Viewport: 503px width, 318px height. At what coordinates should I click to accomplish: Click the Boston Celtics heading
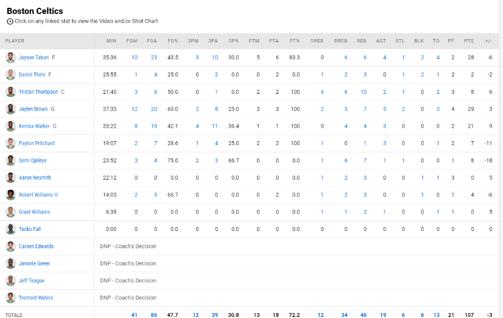click(35, 11)
